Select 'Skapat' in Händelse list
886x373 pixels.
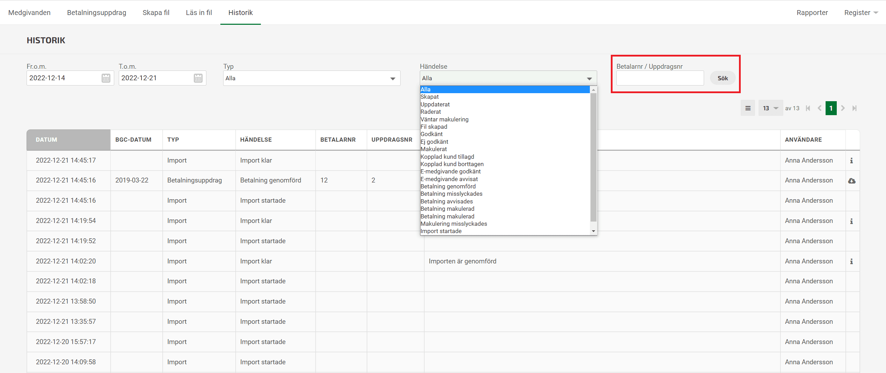505,97
